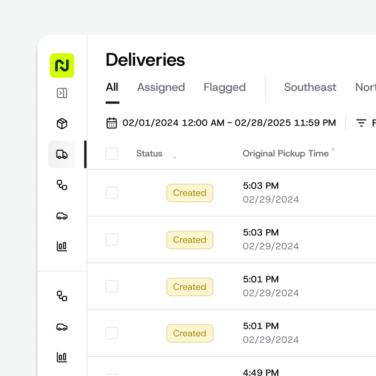
Task: Switch to the All tab
Action: [112, 87]
